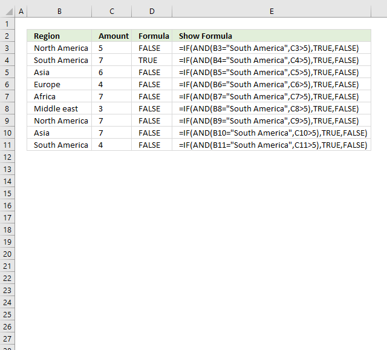The width and height of the screenshot is (387, 350).
Task: Select FALSE result in row 10
Action: pyautogui.click(x=152, y=133)
